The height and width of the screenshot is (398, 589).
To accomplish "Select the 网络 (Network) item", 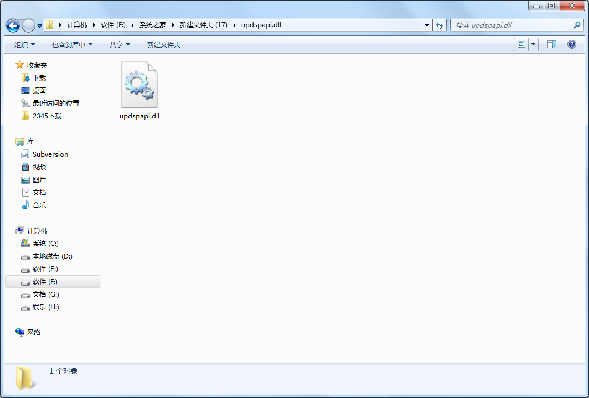I will 33,332.
